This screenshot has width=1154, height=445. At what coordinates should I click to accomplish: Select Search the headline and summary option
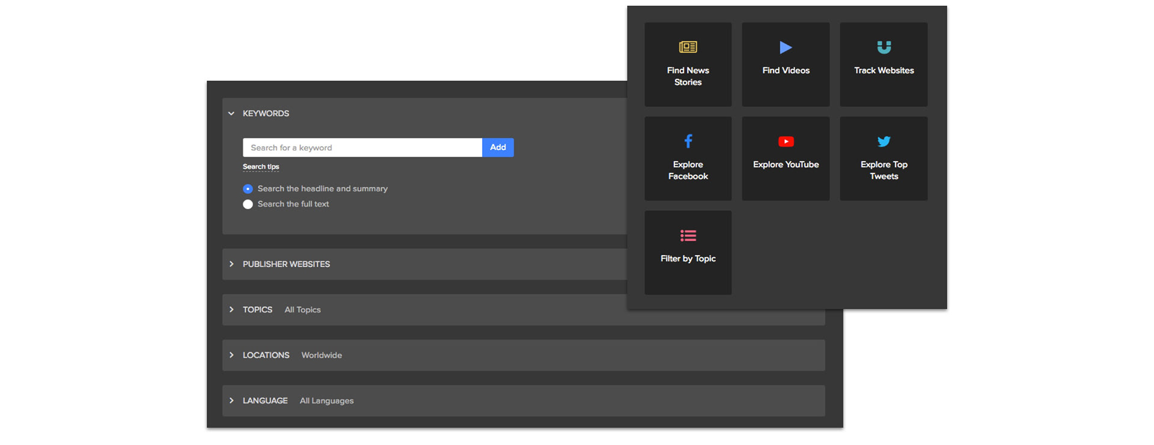point(248,189)
